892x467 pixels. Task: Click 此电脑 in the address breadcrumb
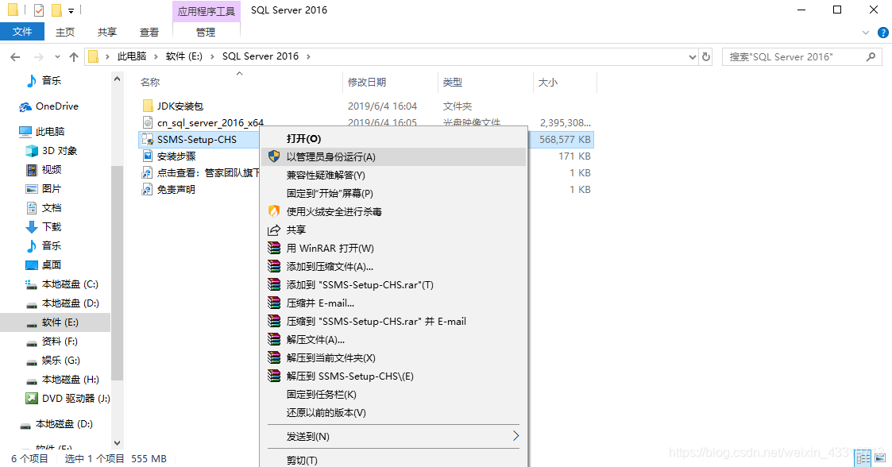tap(132, 56)
